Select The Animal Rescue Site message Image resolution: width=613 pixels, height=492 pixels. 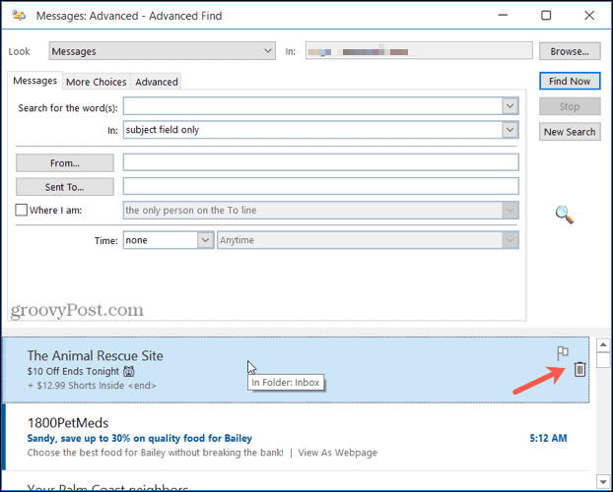(296, 370)
